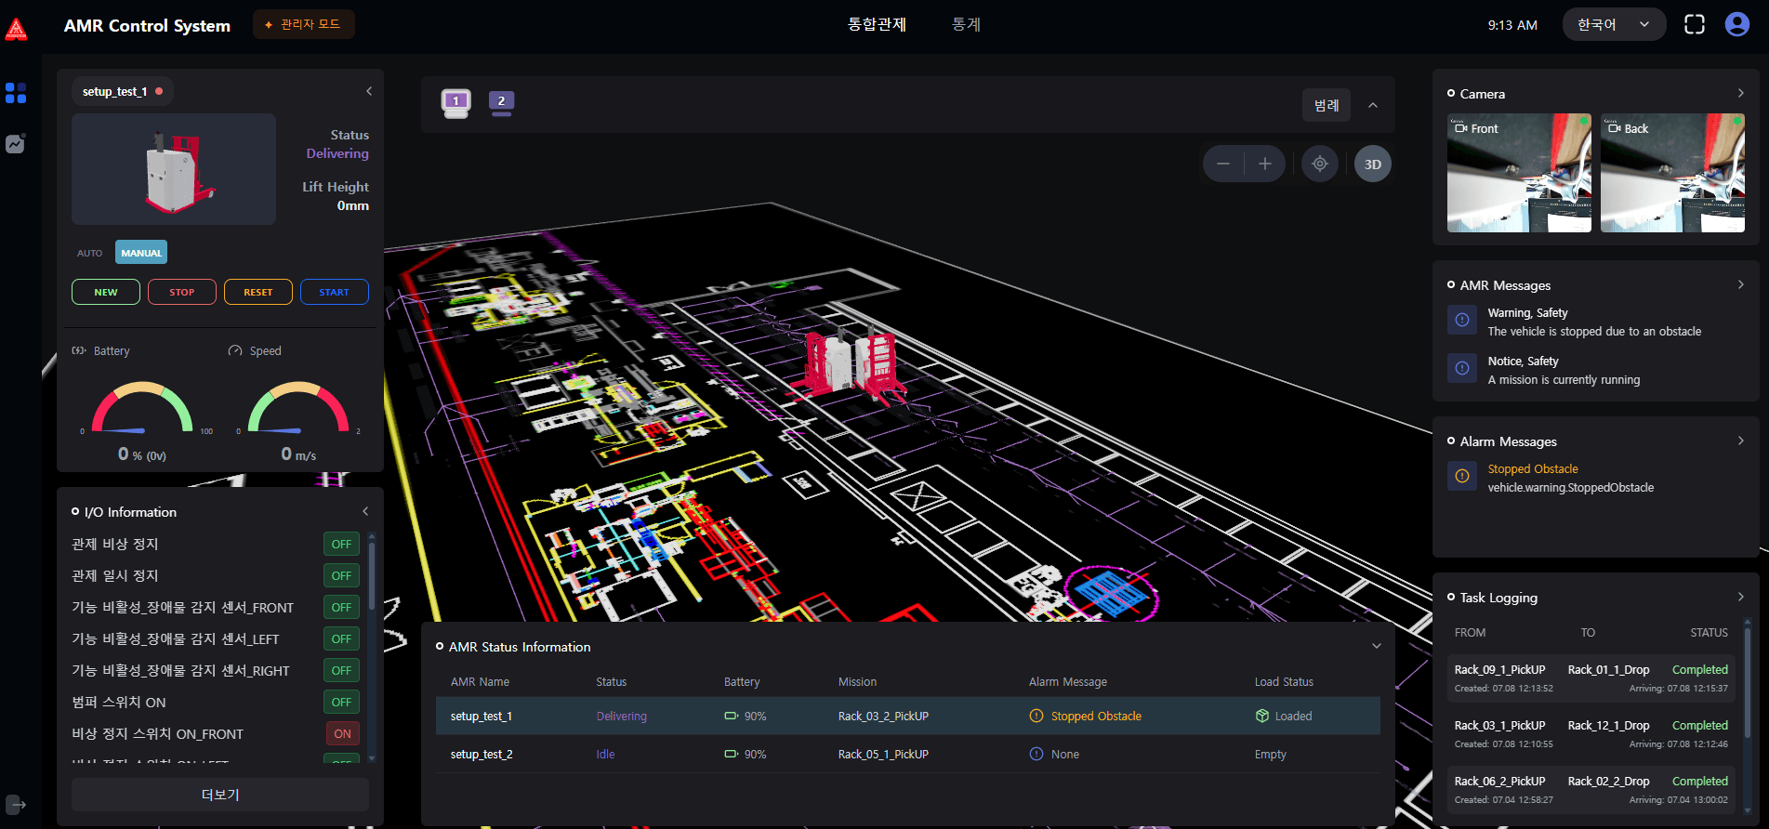This screenshot has width=1769, height=829.
Task: Zoom out the map with minus icon
Action: (1223, 164)
